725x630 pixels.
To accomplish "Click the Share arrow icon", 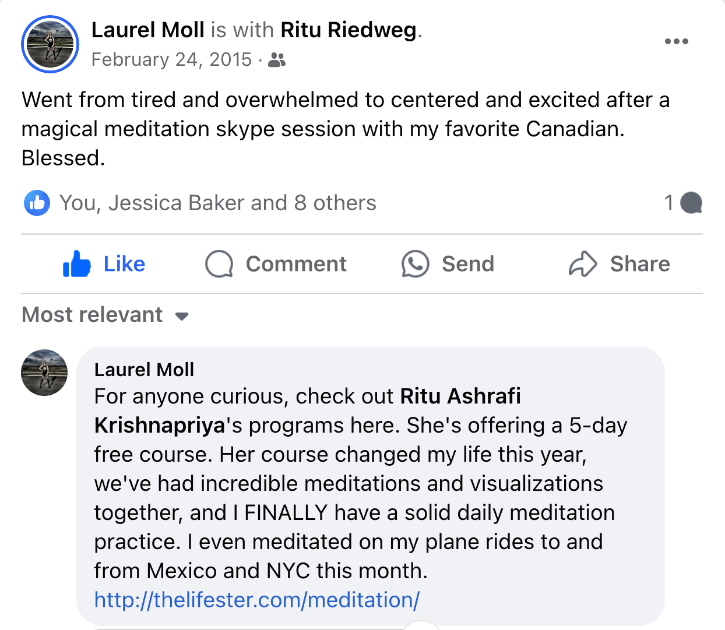I will tap(583, 264).
